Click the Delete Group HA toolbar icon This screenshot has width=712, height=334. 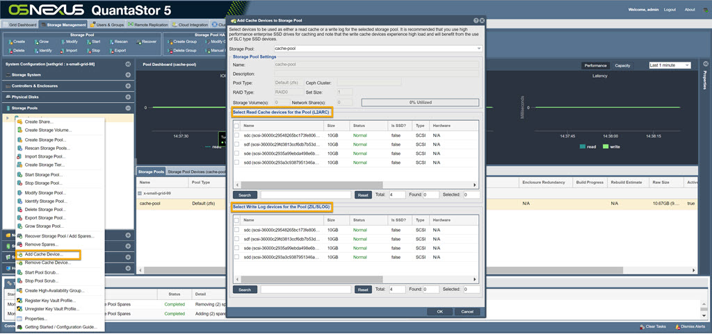tap(170, 51)
